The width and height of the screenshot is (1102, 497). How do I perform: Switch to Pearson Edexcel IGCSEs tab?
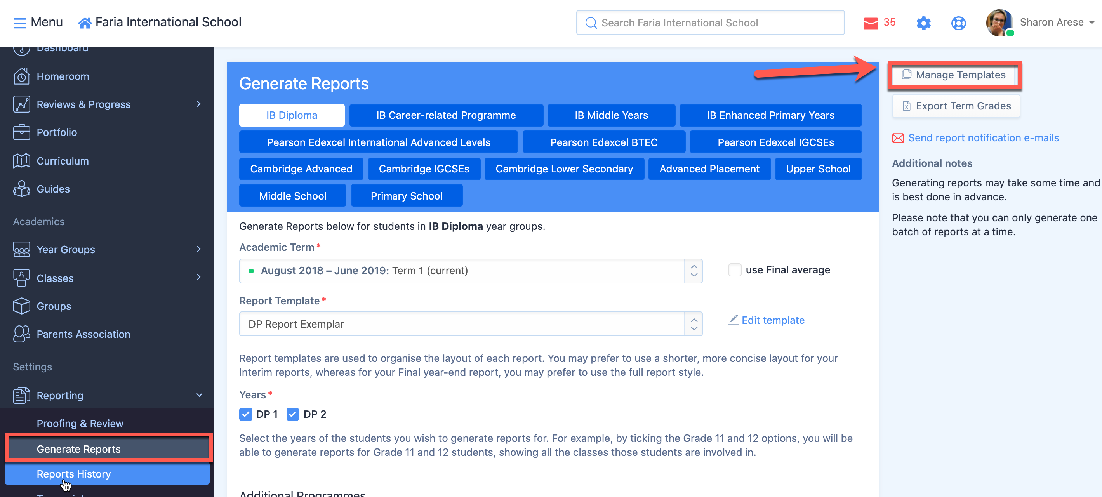click(775, 142)
